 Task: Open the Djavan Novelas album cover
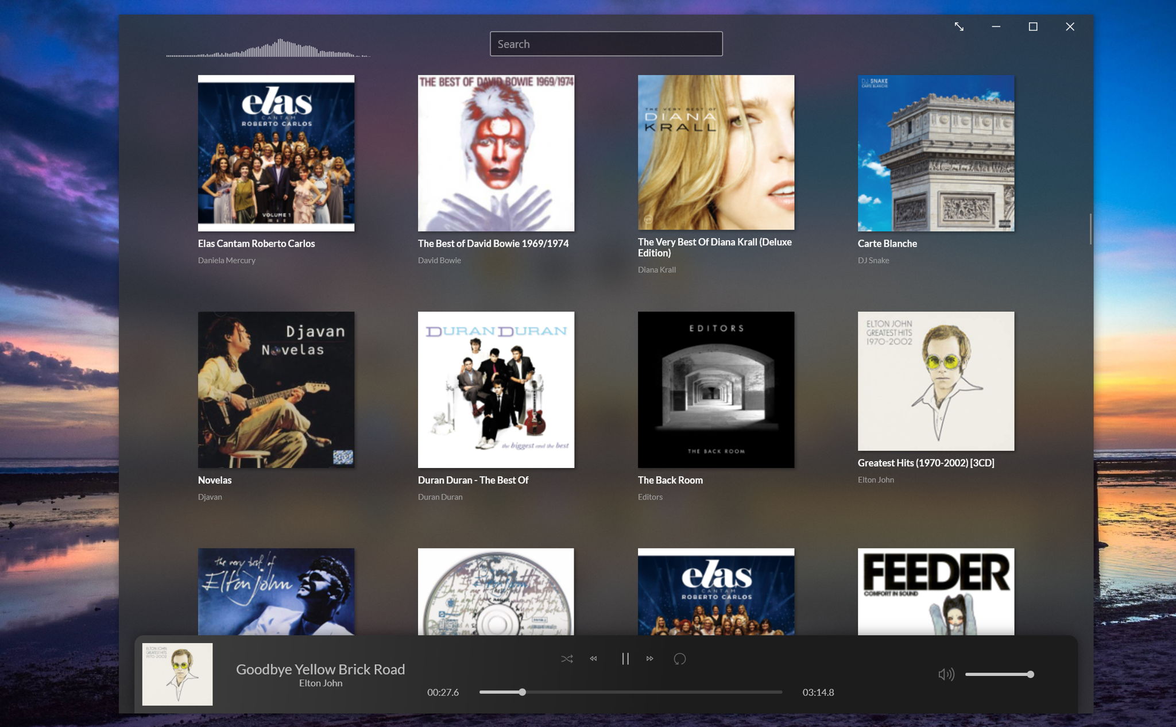276,390
